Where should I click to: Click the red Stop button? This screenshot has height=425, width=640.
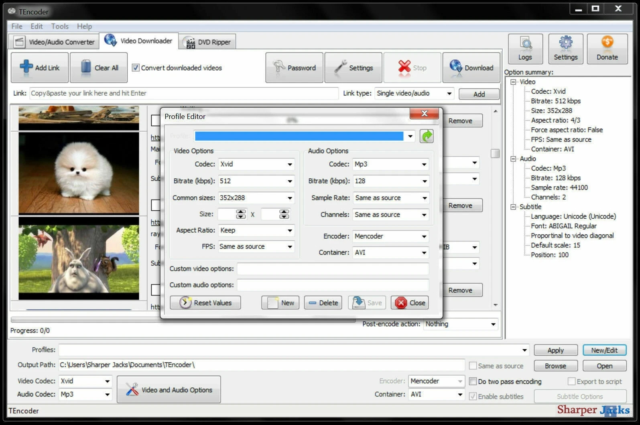point(412,67)
